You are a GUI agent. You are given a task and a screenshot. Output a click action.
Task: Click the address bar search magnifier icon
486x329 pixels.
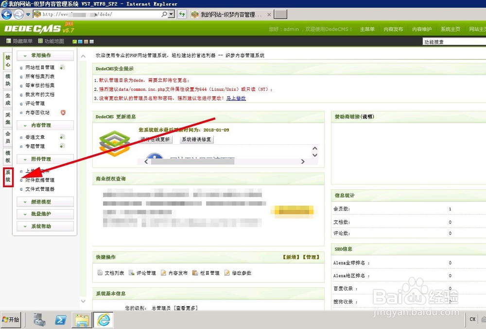(164, 14)
